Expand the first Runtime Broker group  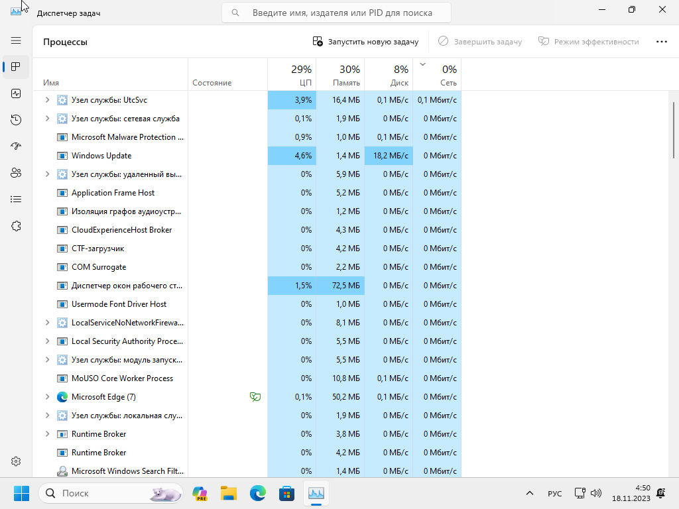pyautogui.click(x=47, y=433)
